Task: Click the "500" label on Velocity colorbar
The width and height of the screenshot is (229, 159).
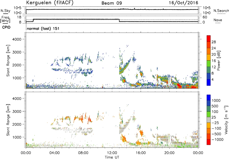Action: (x=215, y=106)
